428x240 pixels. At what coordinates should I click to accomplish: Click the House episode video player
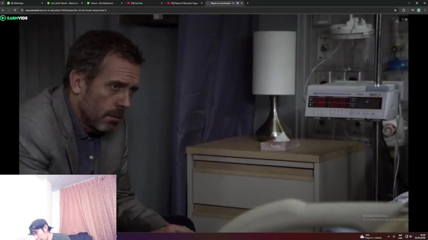click(x=214, y=123)
